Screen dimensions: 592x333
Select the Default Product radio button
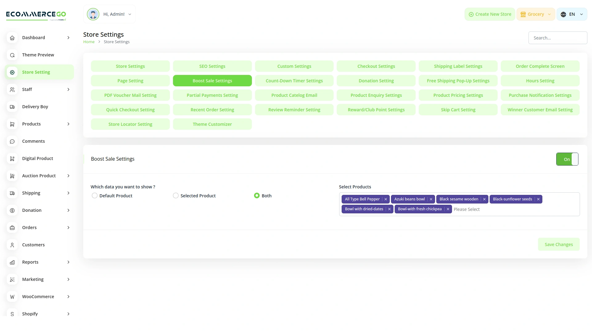point(94,195)
